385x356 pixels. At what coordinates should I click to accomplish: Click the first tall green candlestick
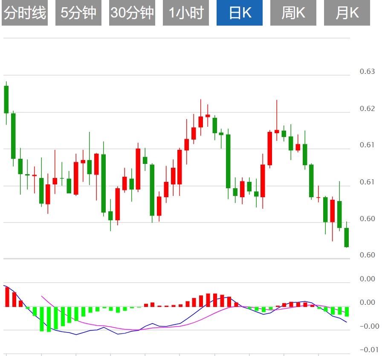click(x=6, y=99)
